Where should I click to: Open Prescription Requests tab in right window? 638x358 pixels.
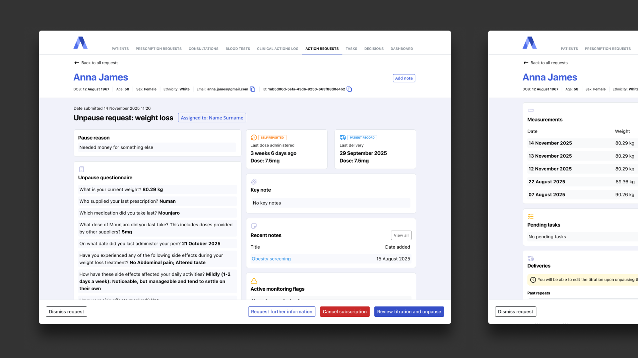[608, 49]
